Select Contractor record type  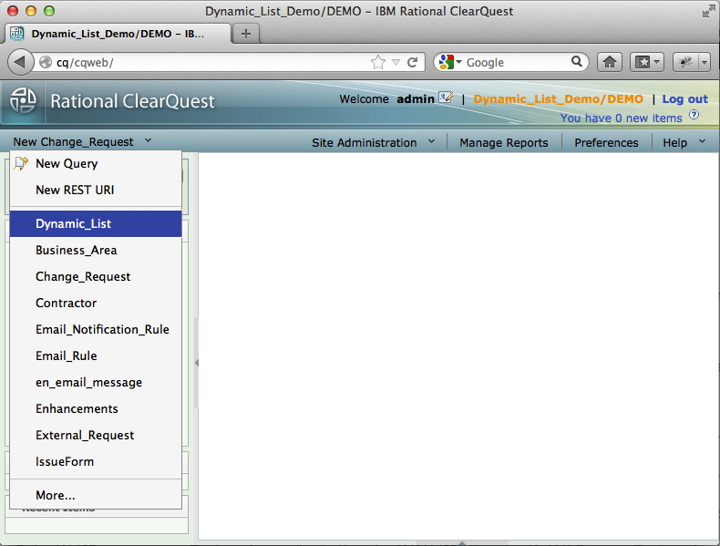[x=96, y=303]
